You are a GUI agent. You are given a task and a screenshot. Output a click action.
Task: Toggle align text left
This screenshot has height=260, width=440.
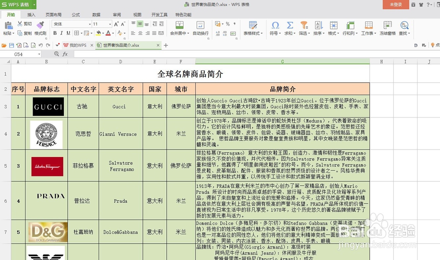[x=133, y=33]
